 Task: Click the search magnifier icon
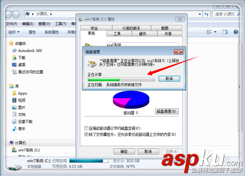(x=238, y=14)
